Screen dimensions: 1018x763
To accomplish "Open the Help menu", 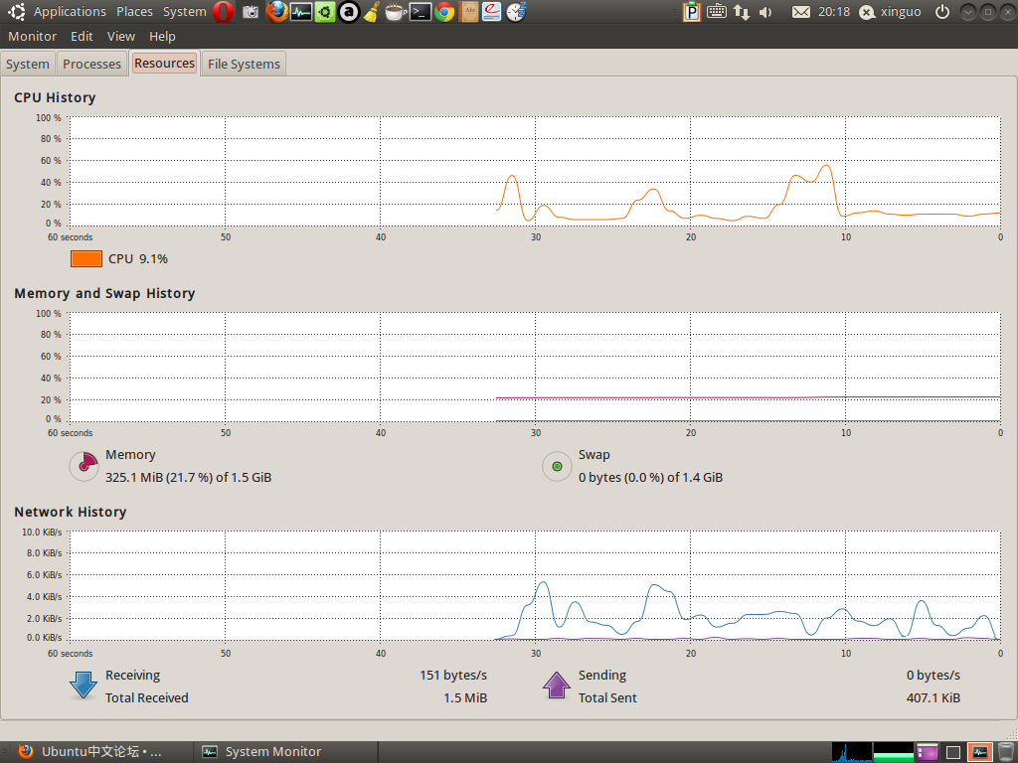I will click(x=162, y=37).
